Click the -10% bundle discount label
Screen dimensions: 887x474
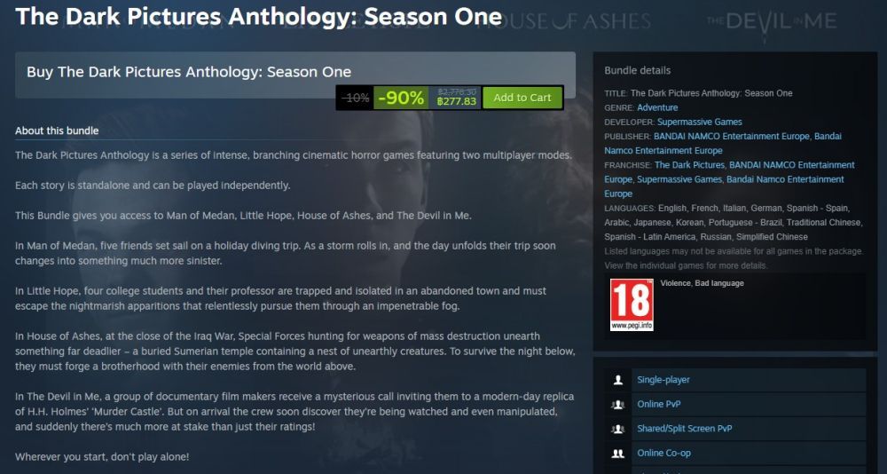356,98
